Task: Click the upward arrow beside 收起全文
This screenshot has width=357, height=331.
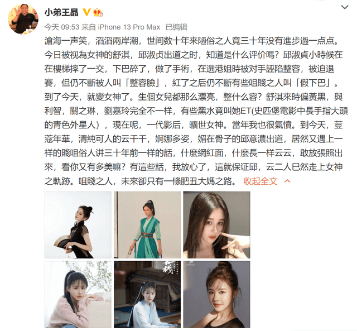Action: click(287, 181)
